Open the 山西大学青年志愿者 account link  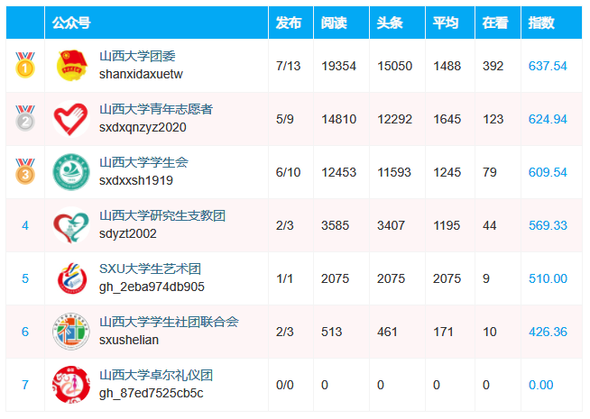156,109
